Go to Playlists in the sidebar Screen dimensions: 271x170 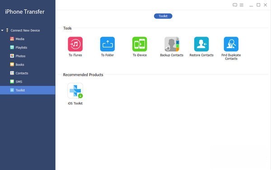(28, 47)
